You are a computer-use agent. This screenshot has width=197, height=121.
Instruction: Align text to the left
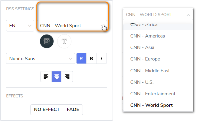[x=46, y=77]
